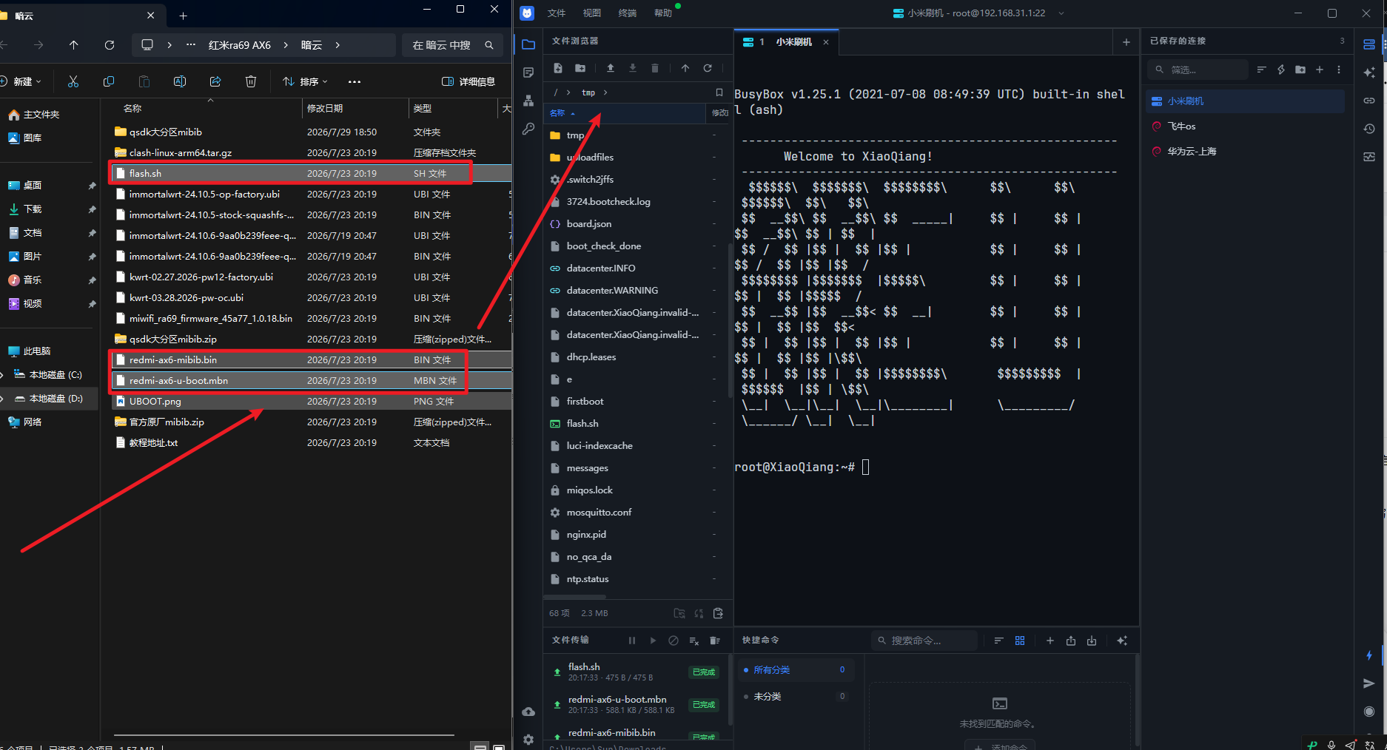Open the 新建 dropdown in Explorer
The image size is (1387, 750).
(x=21, y=81)
